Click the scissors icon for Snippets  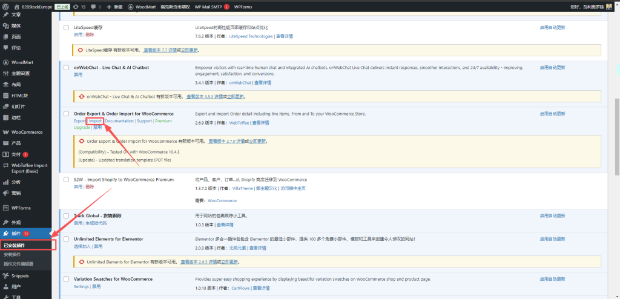coord(5,275)
